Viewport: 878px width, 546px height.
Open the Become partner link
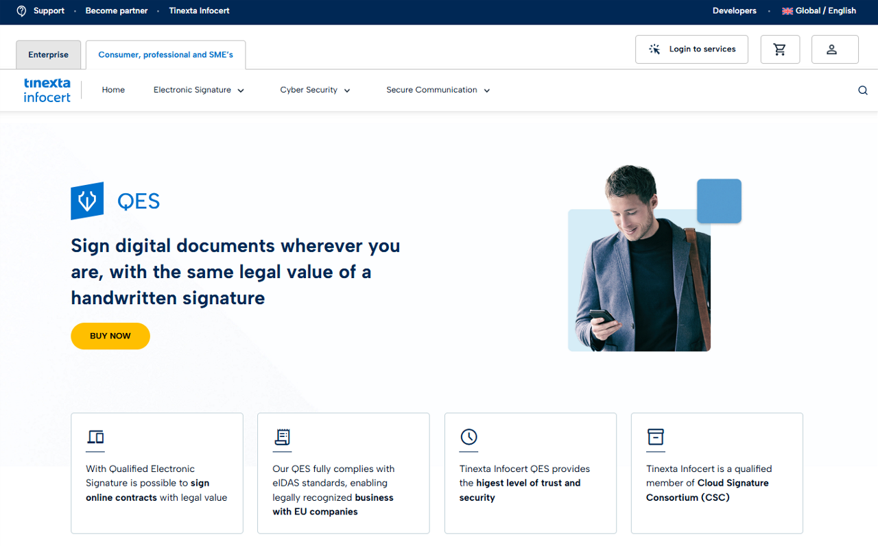(117, 11)
